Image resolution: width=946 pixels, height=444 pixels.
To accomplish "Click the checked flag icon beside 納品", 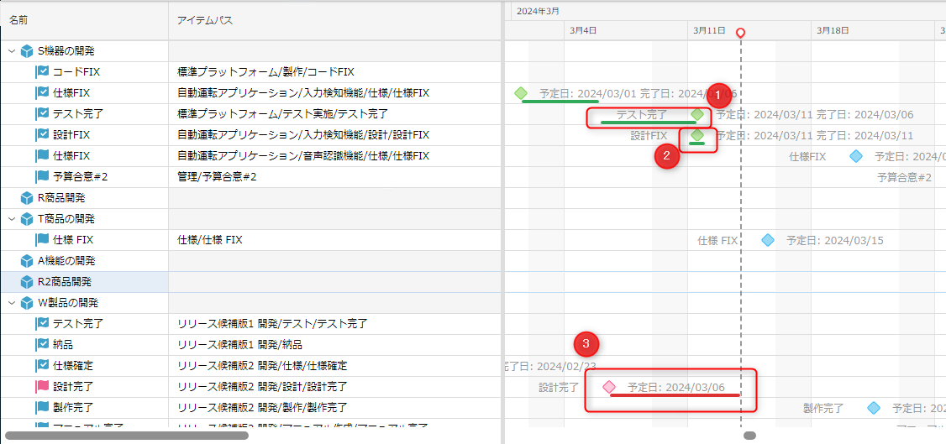I will (42, 345).
